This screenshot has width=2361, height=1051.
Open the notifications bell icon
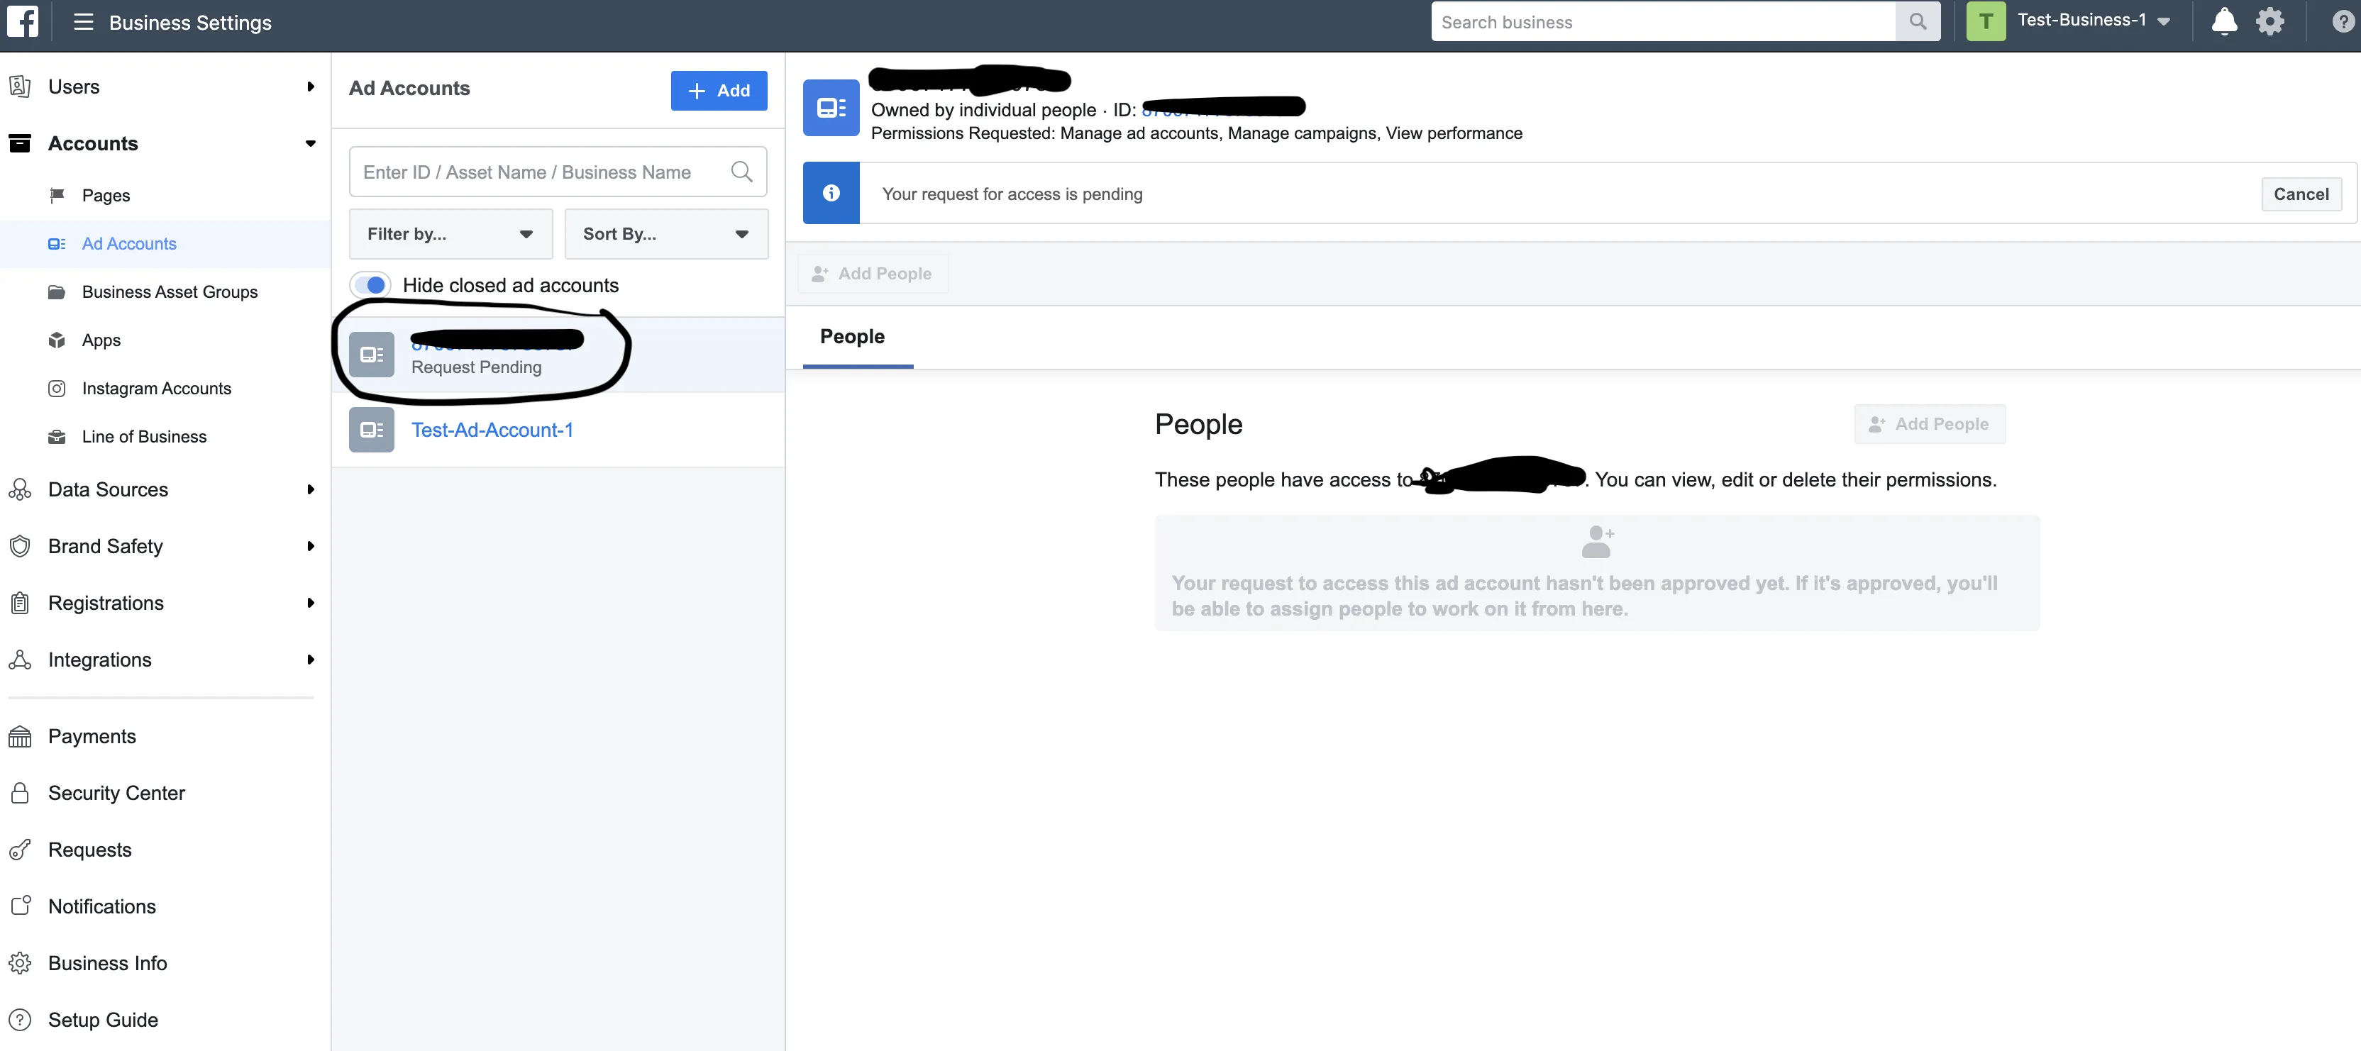tap(2223, 21)
